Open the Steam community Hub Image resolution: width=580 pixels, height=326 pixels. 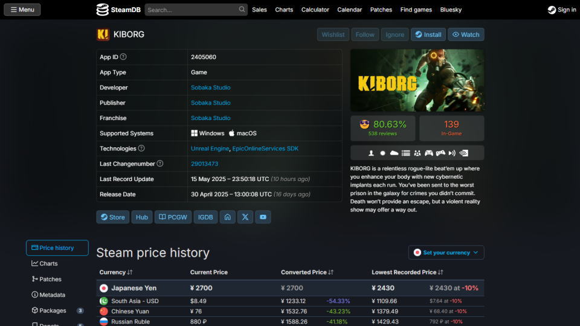(141, 217)
